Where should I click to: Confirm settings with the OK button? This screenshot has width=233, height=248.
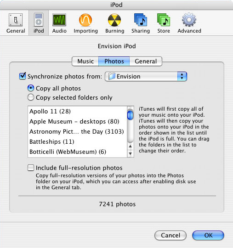pyautogui.click(x=208, y=235)
